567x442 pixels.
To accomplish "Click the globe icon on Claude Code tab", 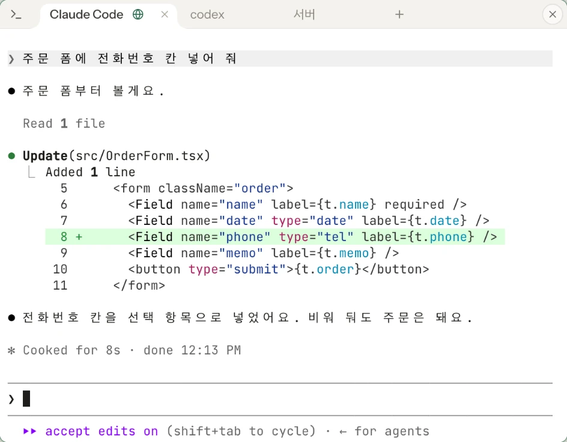I will pos(138,14).
